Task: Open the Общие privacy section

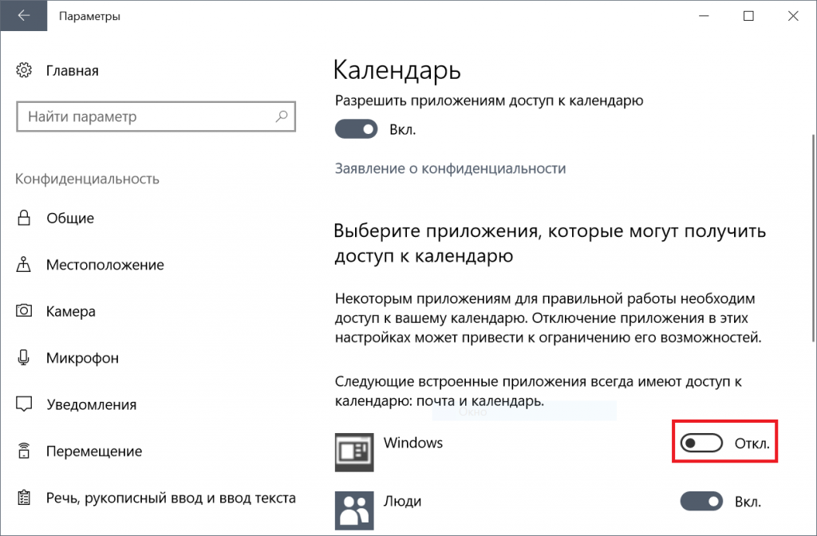Action: (x=70, y=218)
